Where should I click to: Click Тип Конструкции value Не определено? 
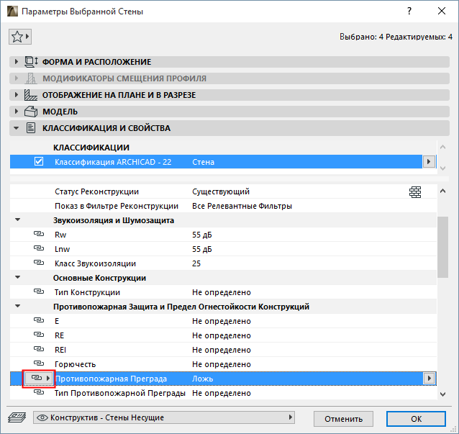(x=222, y=292)
